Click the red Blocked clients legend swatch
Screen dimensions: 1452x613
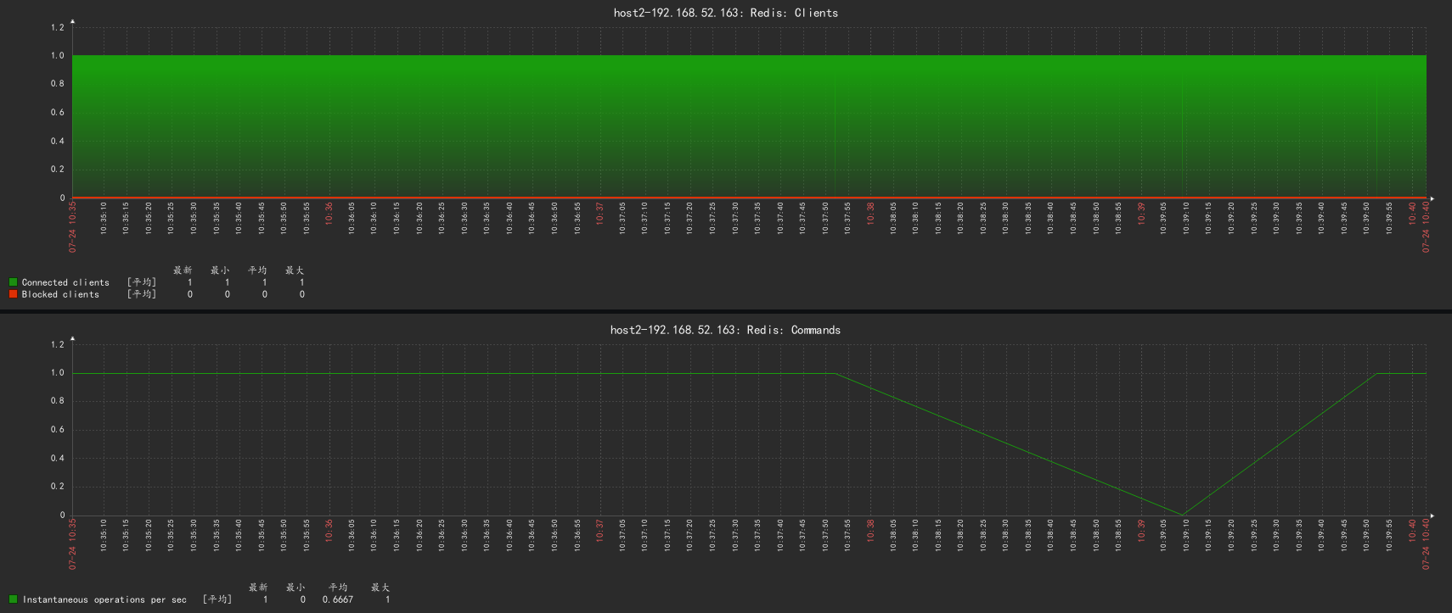13,294
